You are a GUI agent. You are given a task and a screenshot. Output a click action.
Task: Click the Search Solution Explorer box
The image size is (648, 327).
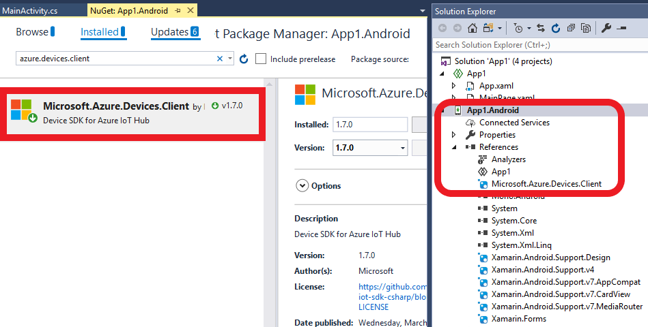pos(539,45)
